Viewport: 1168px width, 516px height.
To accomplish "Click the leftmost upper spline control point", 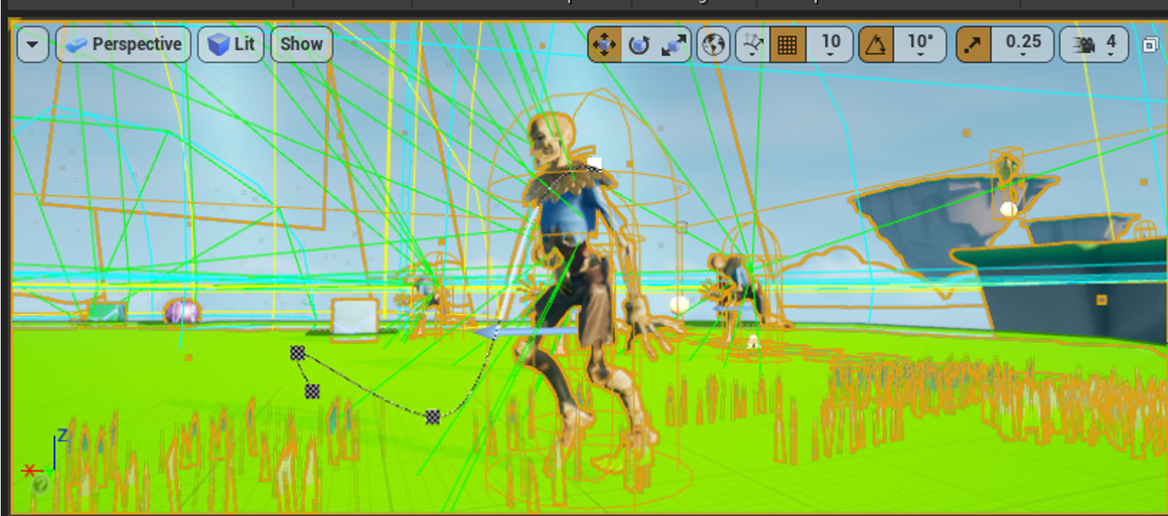I will tap(297, 354).
